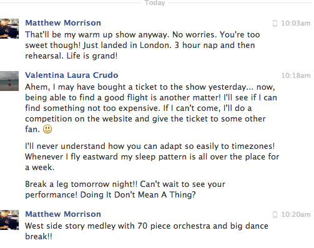Image resolution: width=314 pixels, height=248 pixels.
Task: Click the 'Today' date divider label
Action: (155, 3)
